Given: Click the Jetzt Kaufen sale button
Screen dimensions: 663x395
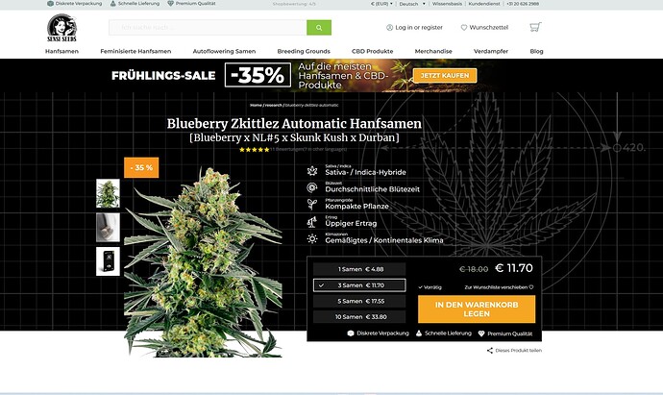Looking at the screenshot, I should (x=445, y=75).
